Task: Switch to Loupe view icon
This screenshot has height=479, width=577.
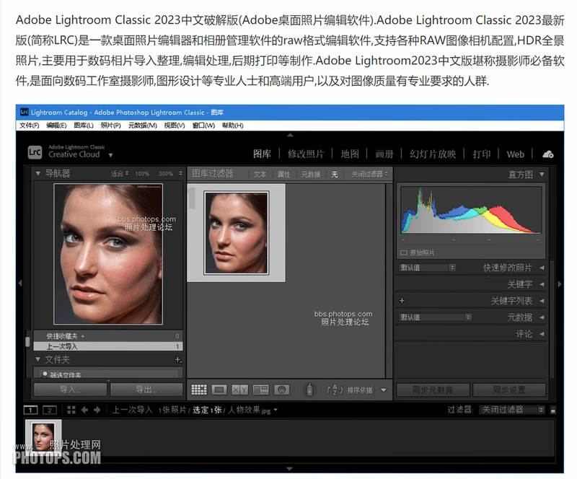Action: (x=219, y=390)
